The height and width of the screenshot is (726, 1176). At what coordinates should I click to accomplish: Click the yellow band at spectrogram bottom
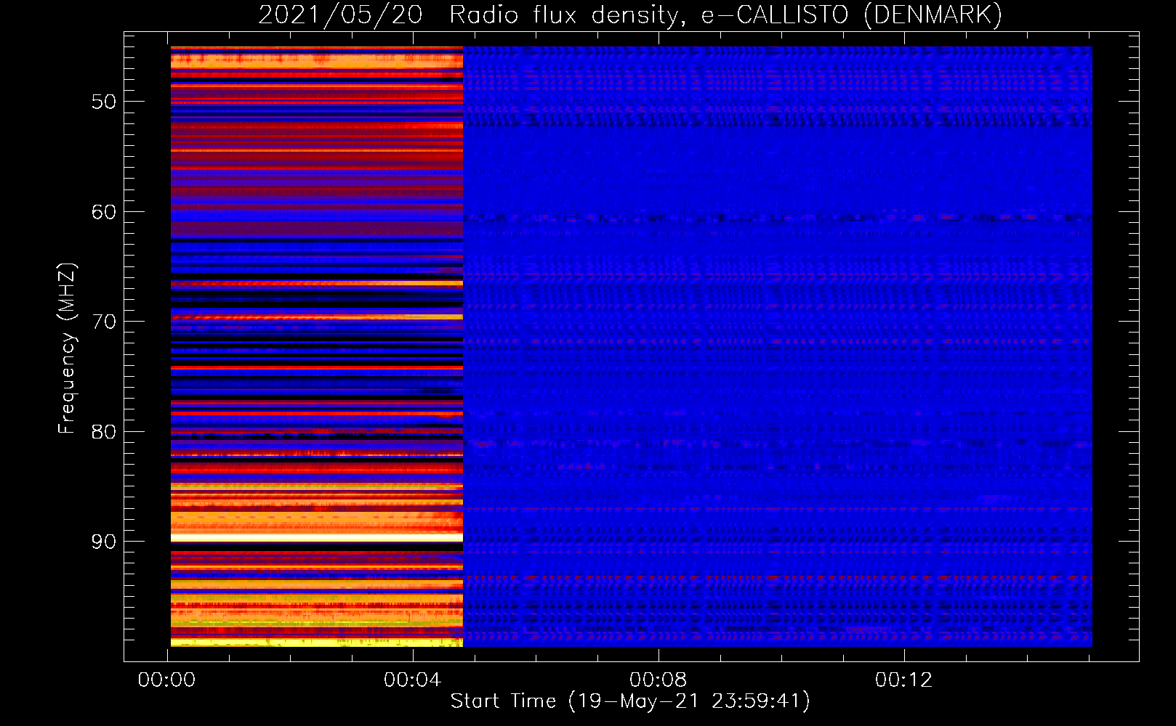[317, 643]
